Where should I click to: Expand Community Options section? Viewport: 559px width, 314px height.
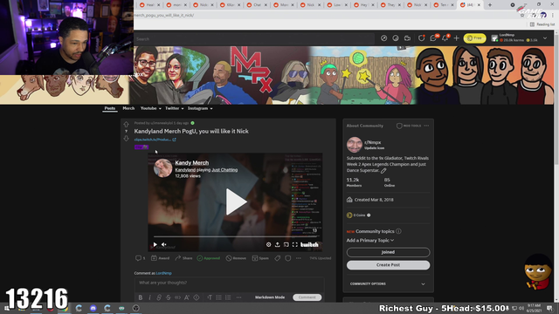tap(388, 283)
